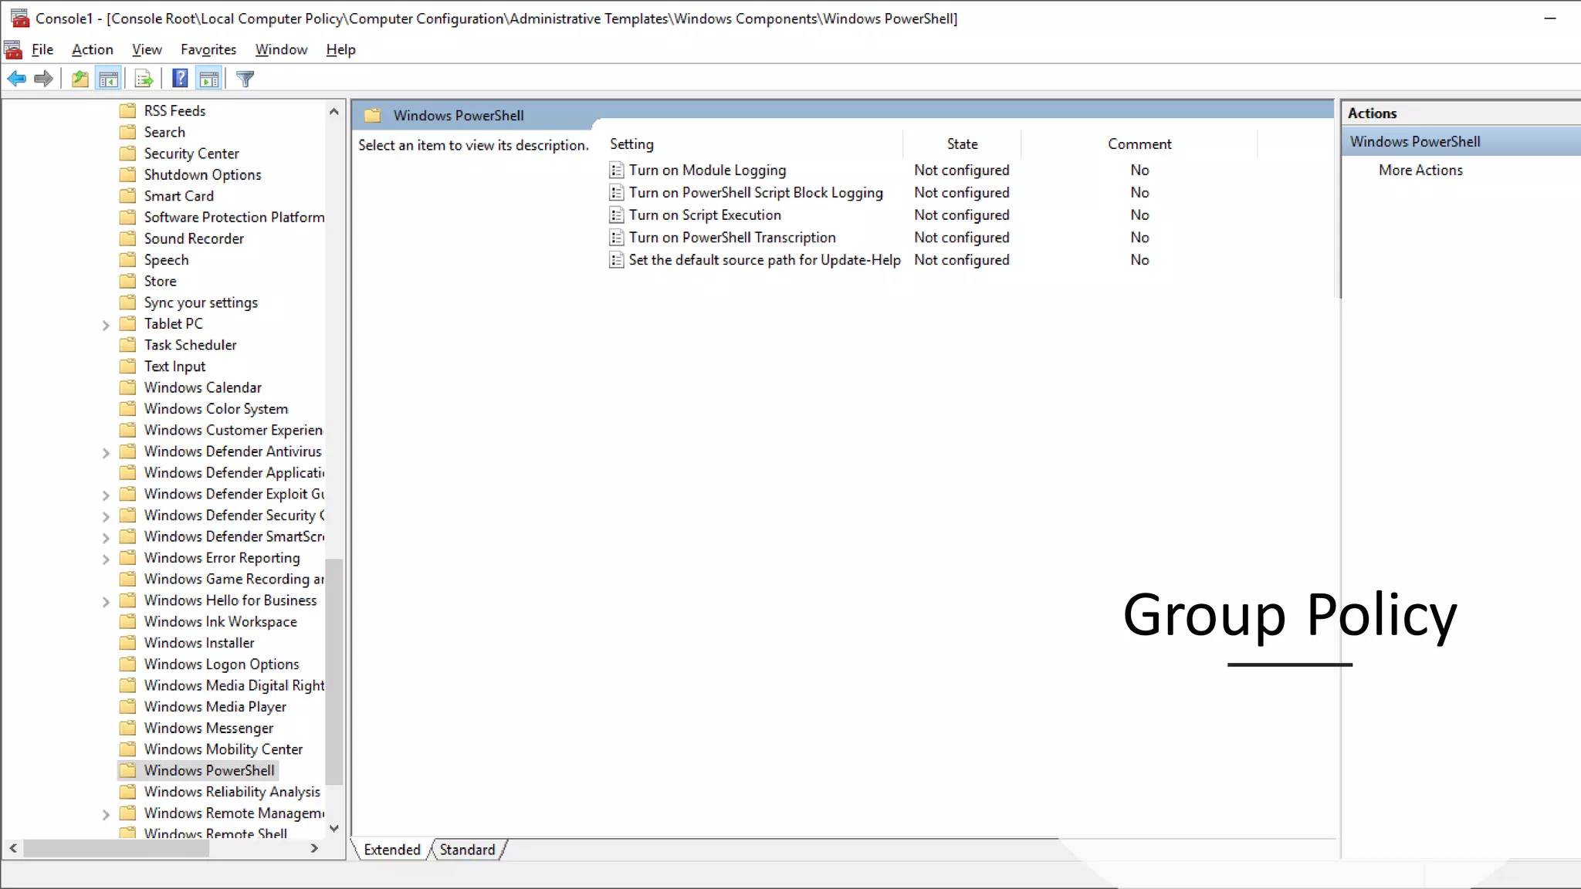Screen dimensions: 1581x889
Task: Open the Help toolbar icon
Action: click(x=180, y=79)
